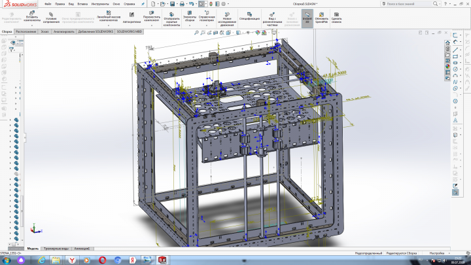Expand the Элементы сборки dropdown arrow
Viewport: 471px width, 265px height.
pyautogui.click(x=190, y=26)
